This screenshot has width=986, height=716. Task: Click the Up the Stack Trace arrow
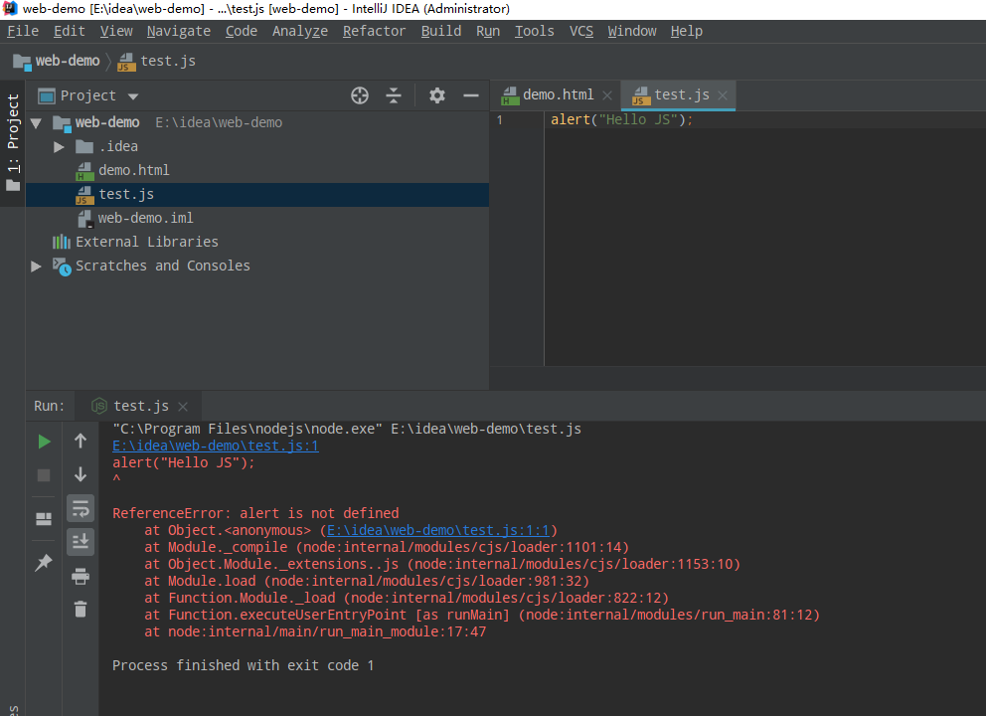click(81, 442)
